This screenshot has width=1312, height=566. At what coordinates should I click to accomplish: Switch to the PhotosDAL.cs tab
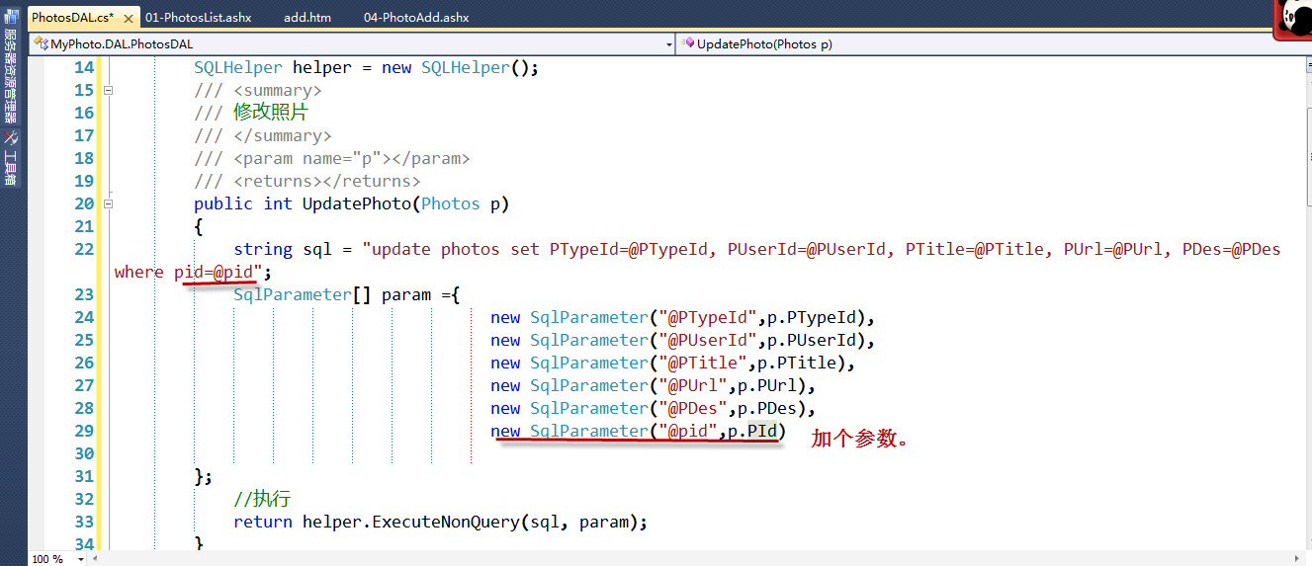coord(71,18)
